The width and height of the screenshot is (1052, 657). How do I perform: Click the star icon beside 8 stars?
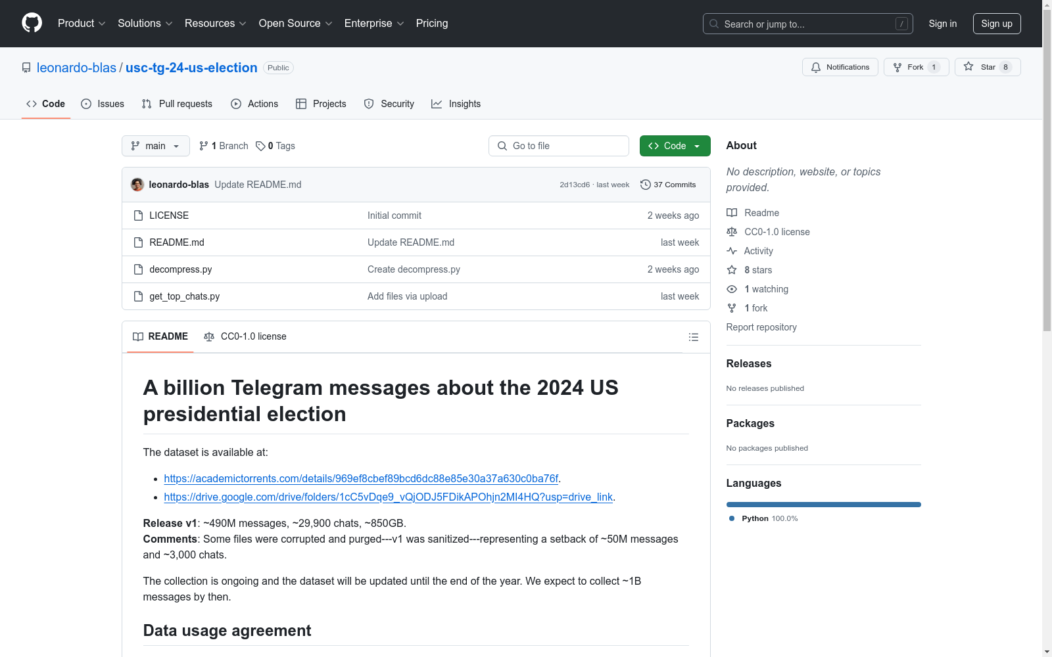click(x=732, y=270)
